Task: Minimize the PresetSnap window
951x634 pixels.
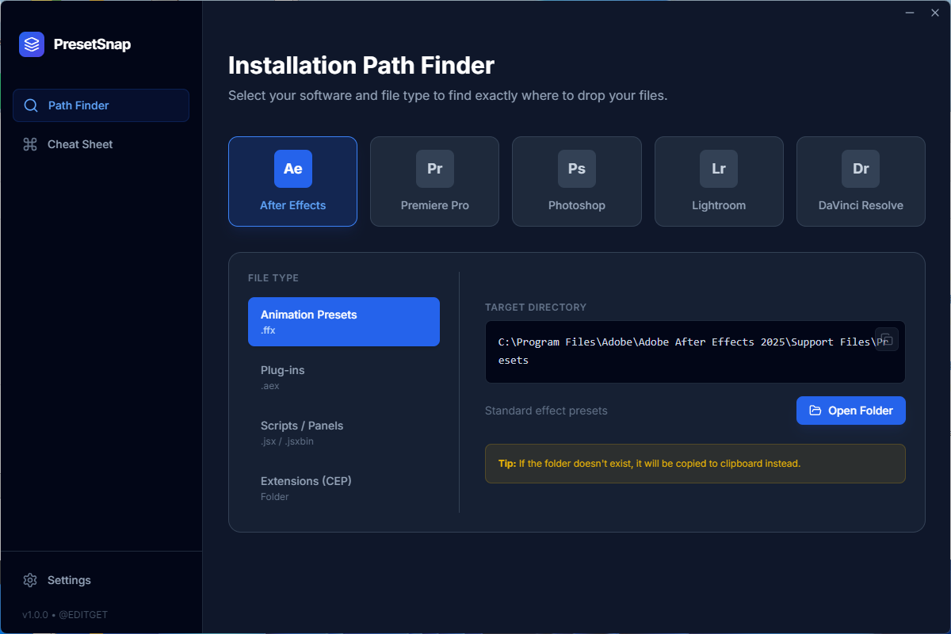Action: pos(911,13)
